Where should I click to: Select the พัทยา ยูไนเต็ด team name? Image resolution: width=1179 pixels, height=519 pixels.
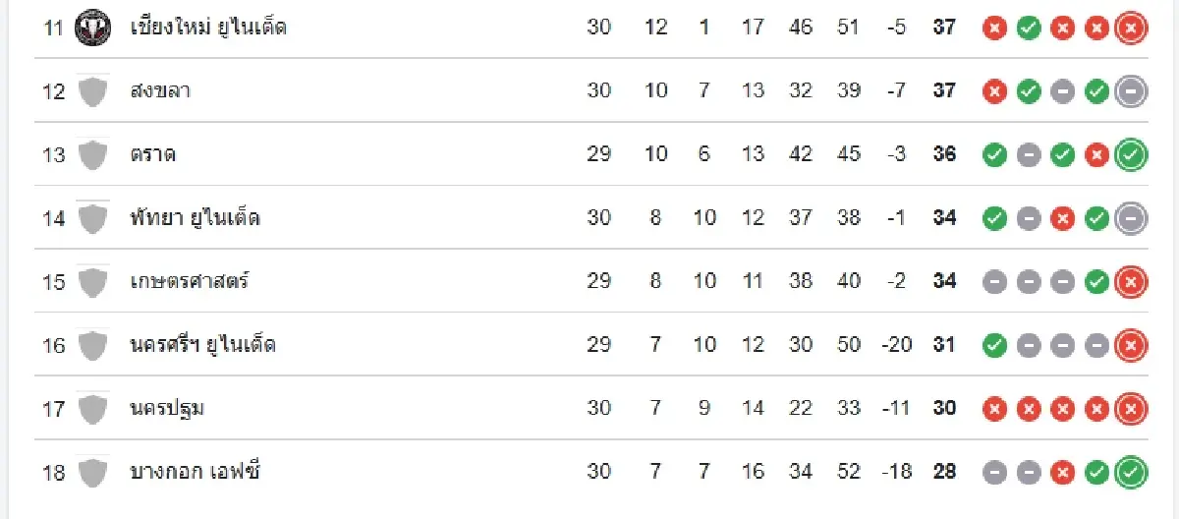click(x=195, y=218)
